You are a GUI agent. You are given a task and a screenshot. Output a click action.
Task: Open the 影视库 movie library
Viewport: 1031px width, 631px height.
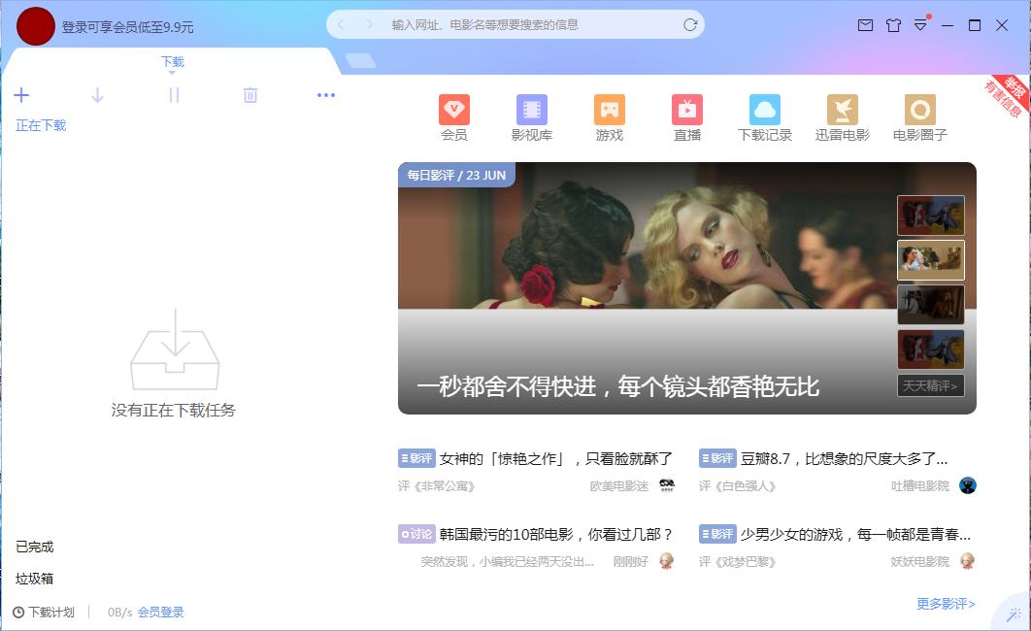(x=532, y=117)
